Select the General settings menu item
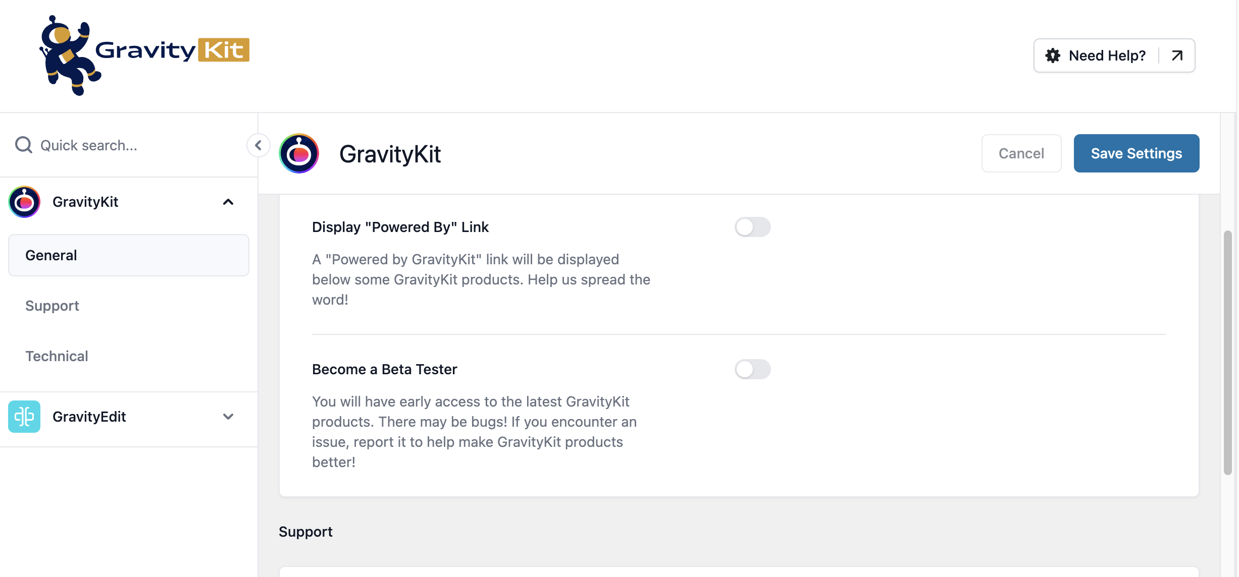This screenshot has width=1239, height=577. [129, 255]
